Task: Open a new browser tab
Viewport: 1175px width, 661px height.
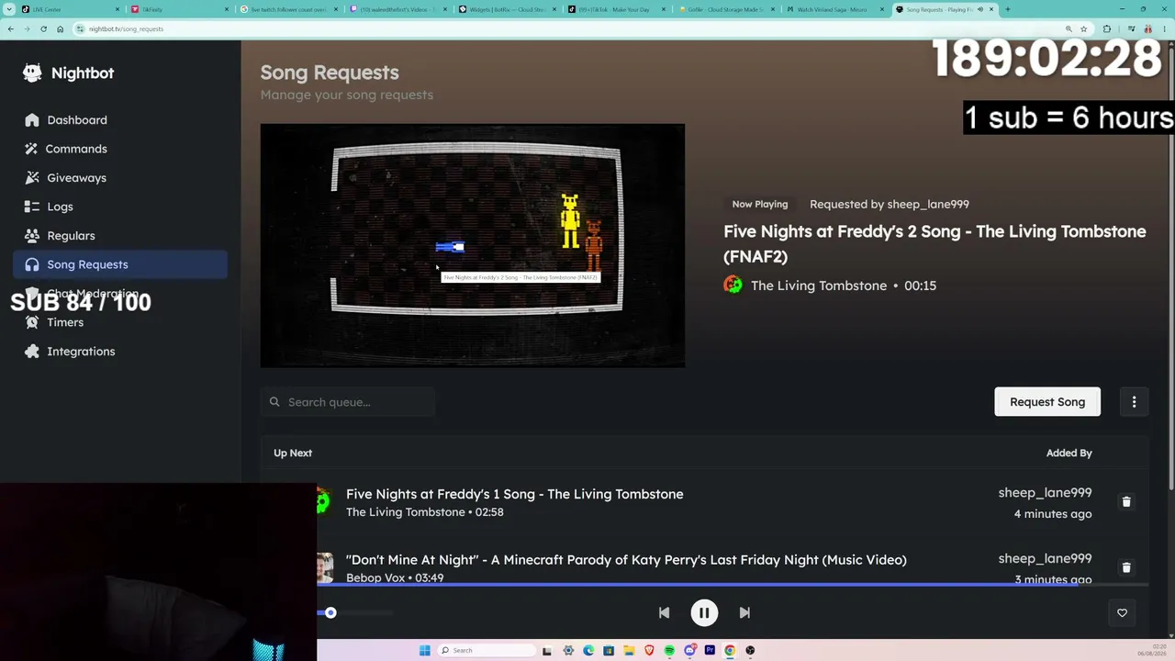Action: 1007,9
